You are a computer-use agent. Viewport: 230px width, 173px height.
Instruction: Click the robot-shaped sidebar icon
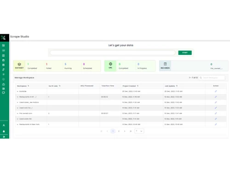pyautogui.click(x=4, y=84)
